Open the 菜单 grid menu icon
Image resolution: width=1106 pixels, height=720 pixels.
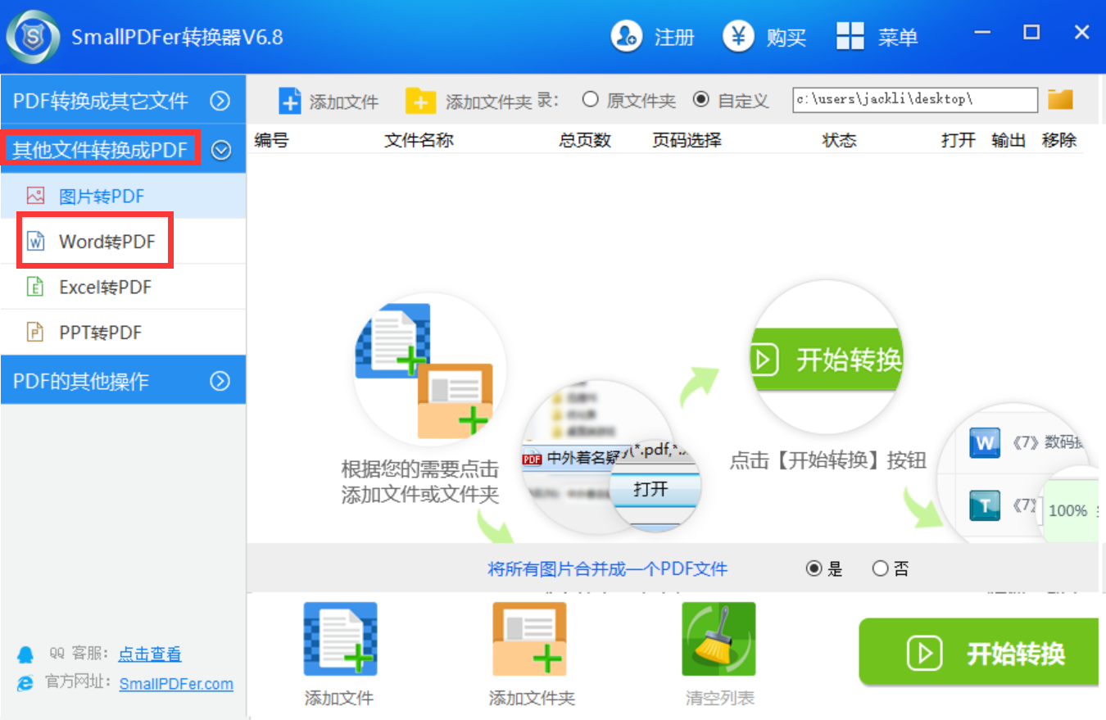point(850,37)
